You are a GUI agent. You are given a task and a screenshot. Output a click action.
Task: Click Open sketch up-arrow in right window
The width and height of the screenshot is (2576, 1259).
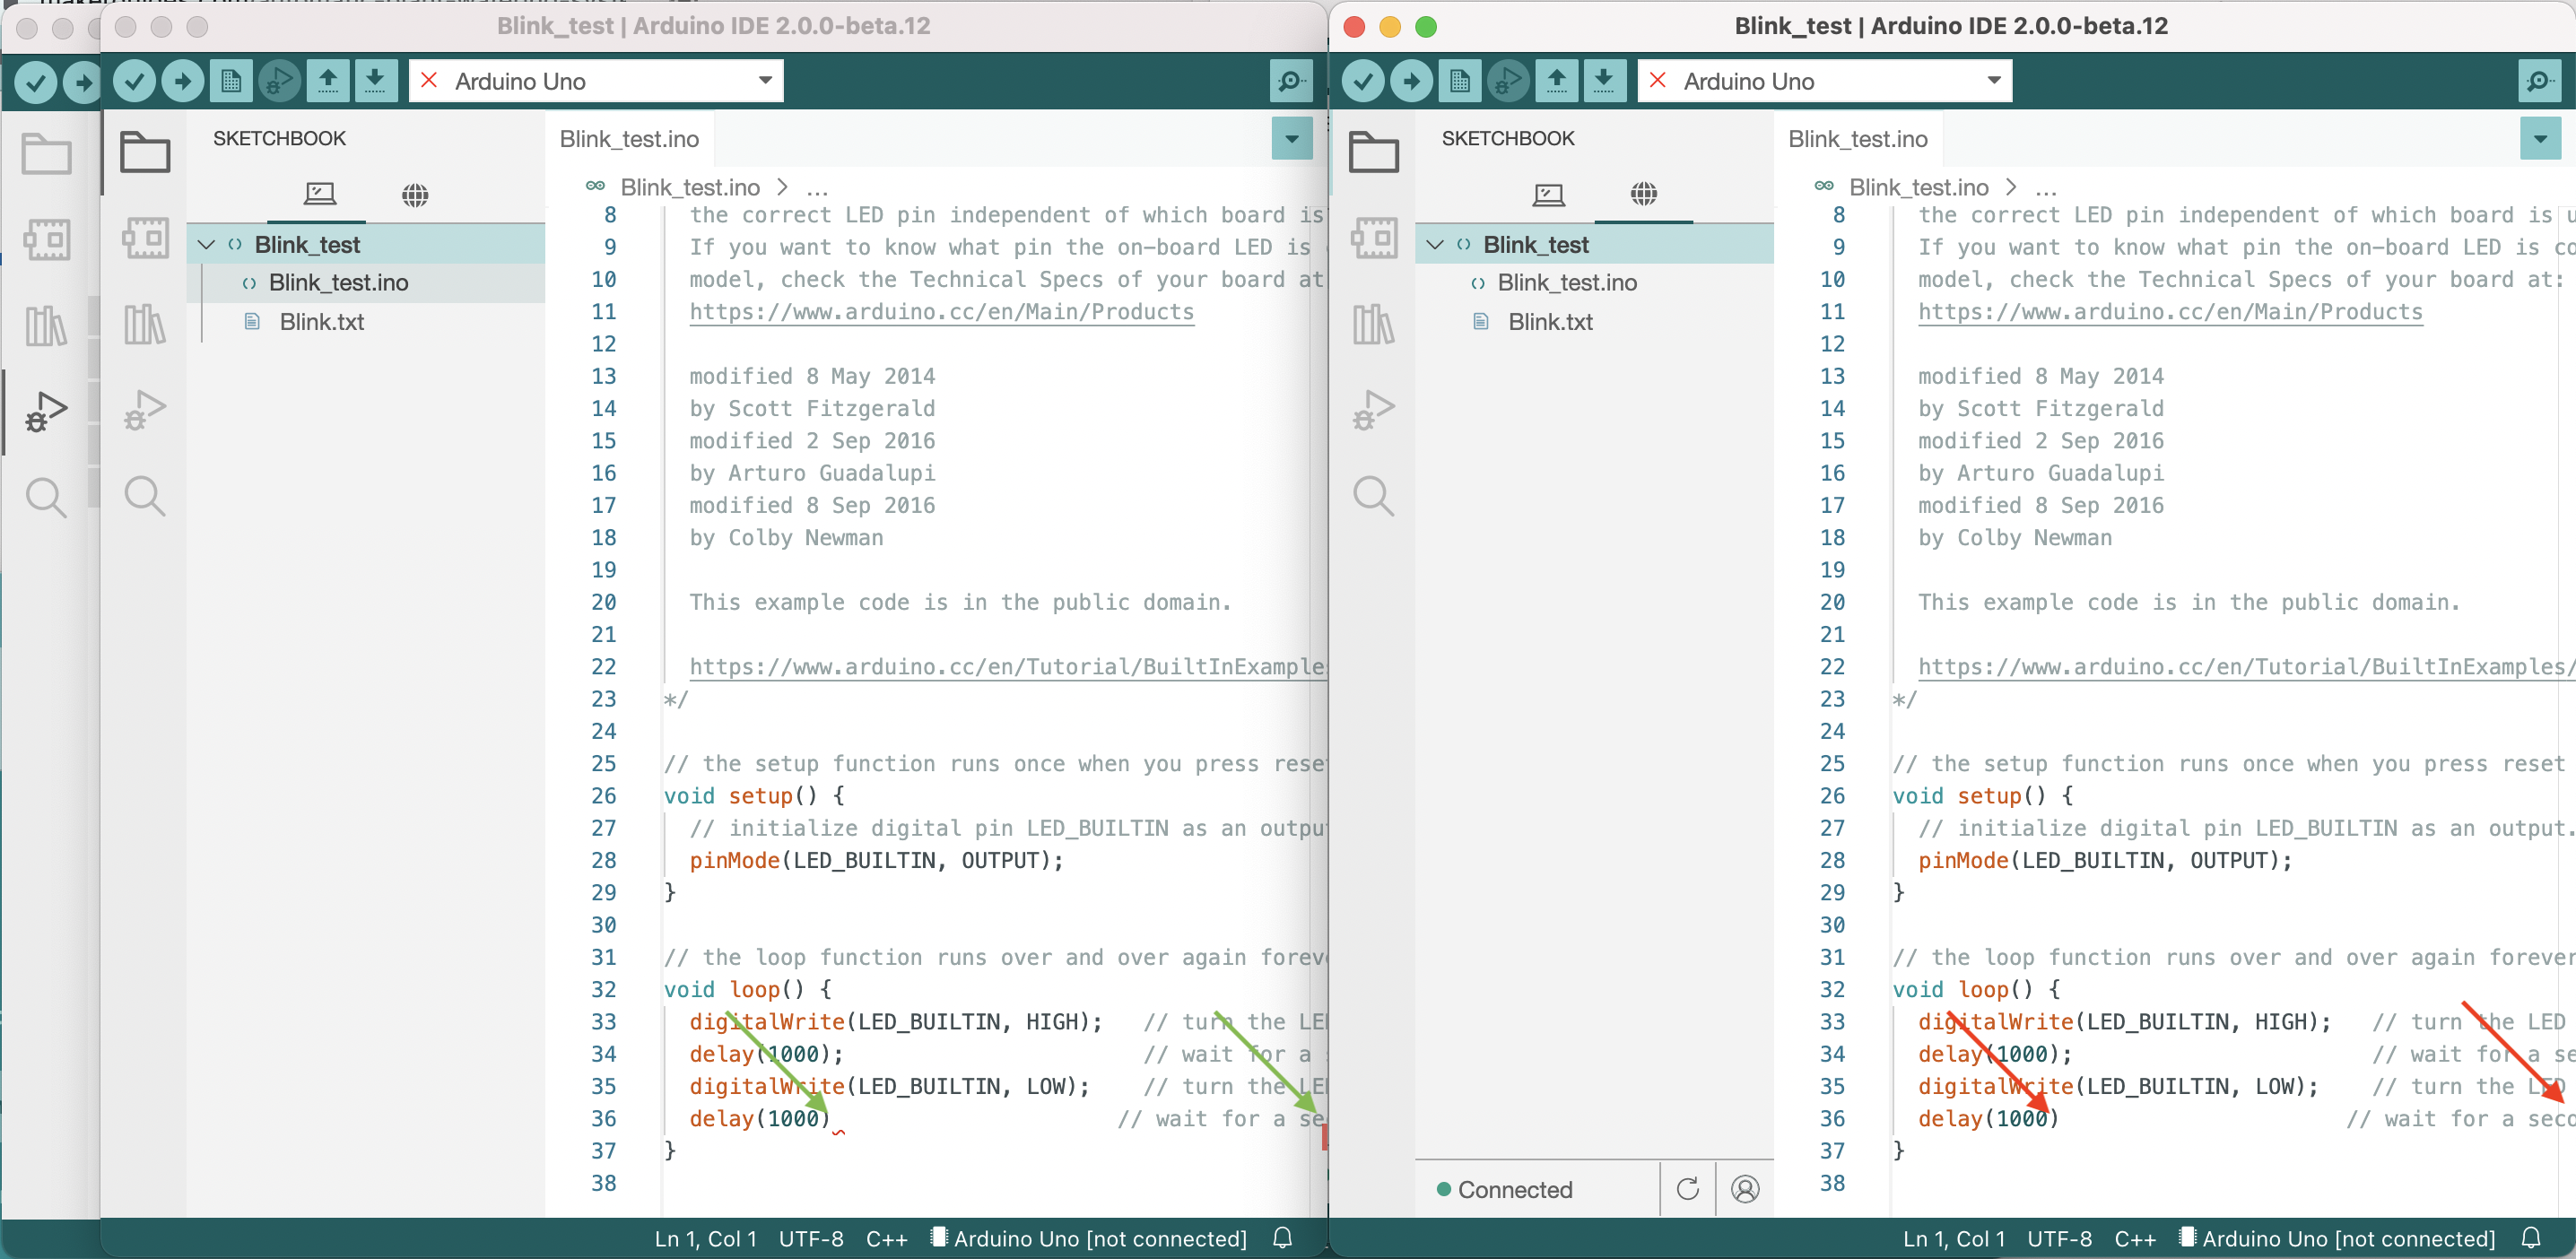coord(1556,81)
